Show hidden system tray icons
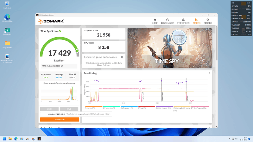This screenshot has width=253, height=142. click(230, 139)
